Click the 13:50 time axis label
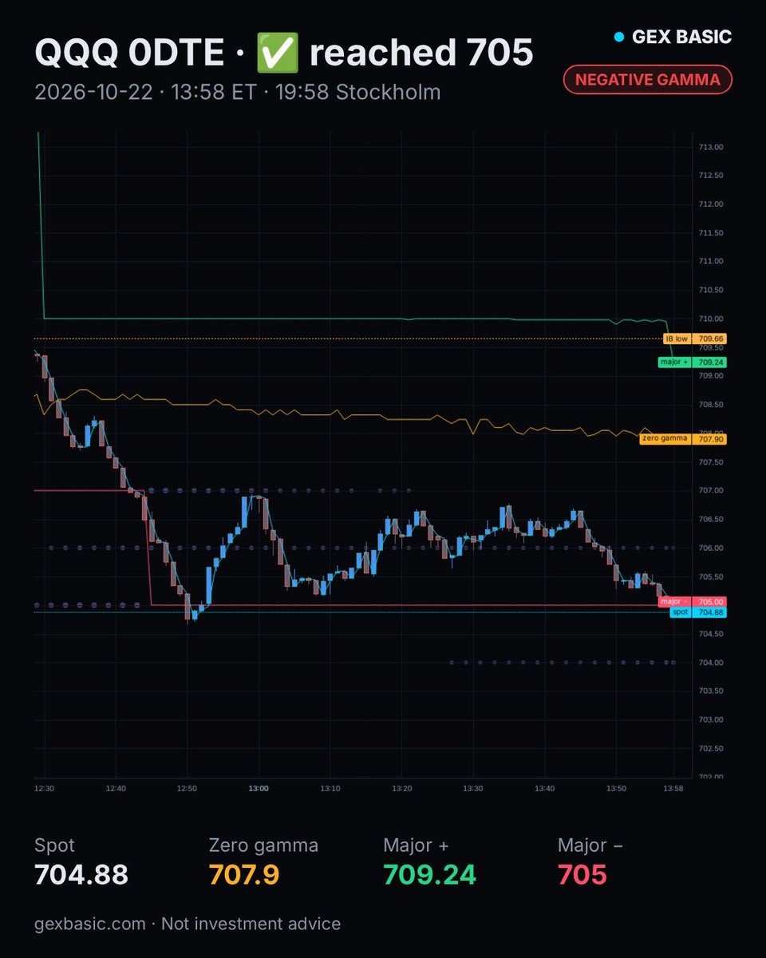The height and width of the screenshot is (958, 766). (616, 788)
